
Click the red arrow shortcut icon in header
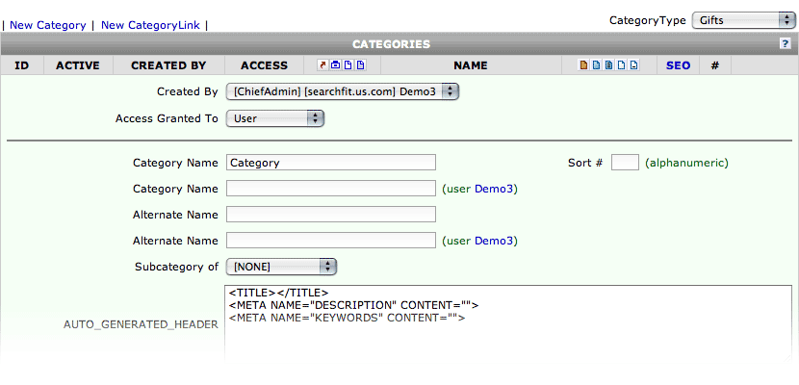click(x=322, y=64)
